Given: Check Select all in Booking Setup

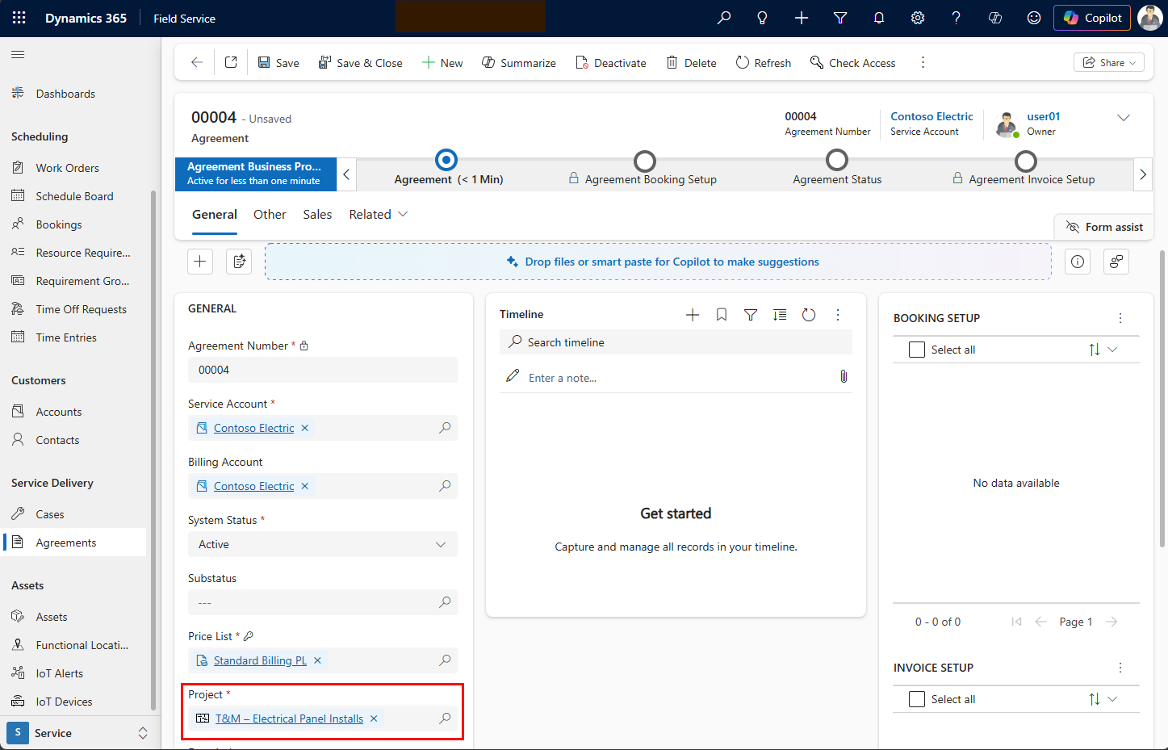Looking at the screenshot, I should (916, 349).
